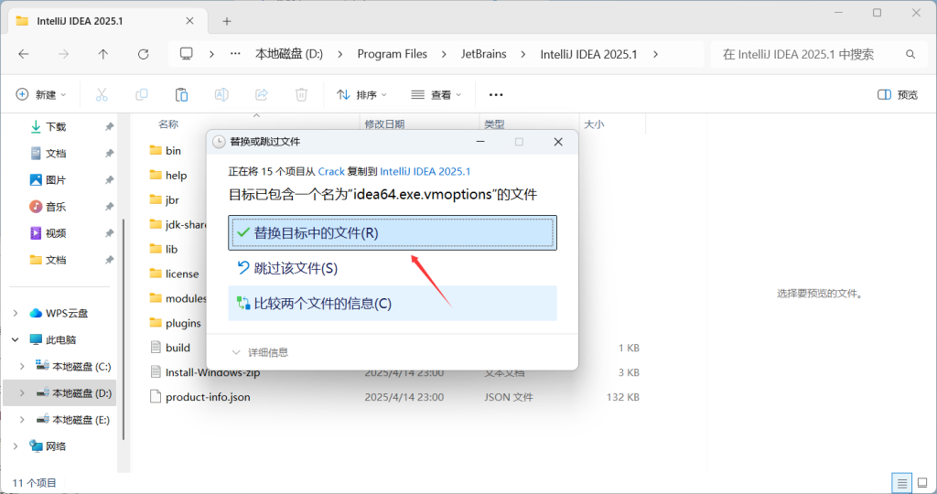Select WPS云盘 in navigation pane
Viewport: 937px width, 494px height.
[66, 313]
